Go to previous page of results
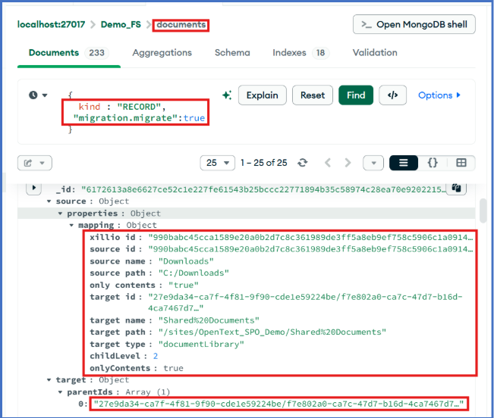The height and width of the screenshot is (418, 494). tap(328, 163)
